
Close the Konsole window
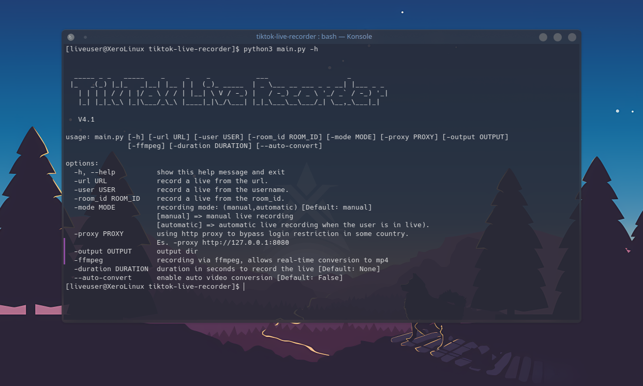pos(572,37)
